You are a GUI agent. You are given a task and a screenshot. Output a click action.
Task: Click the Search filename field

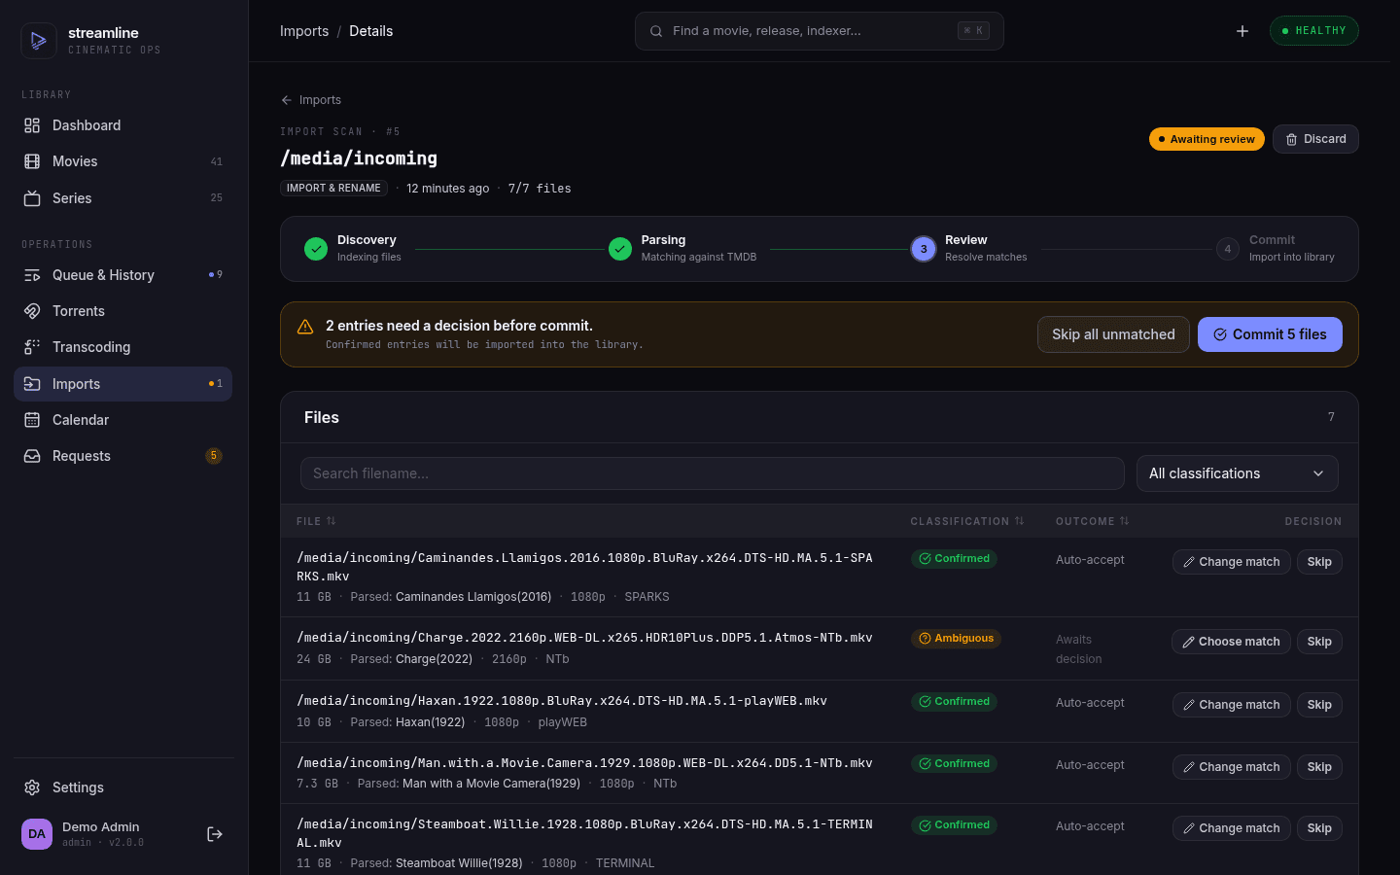pos(713,473)
